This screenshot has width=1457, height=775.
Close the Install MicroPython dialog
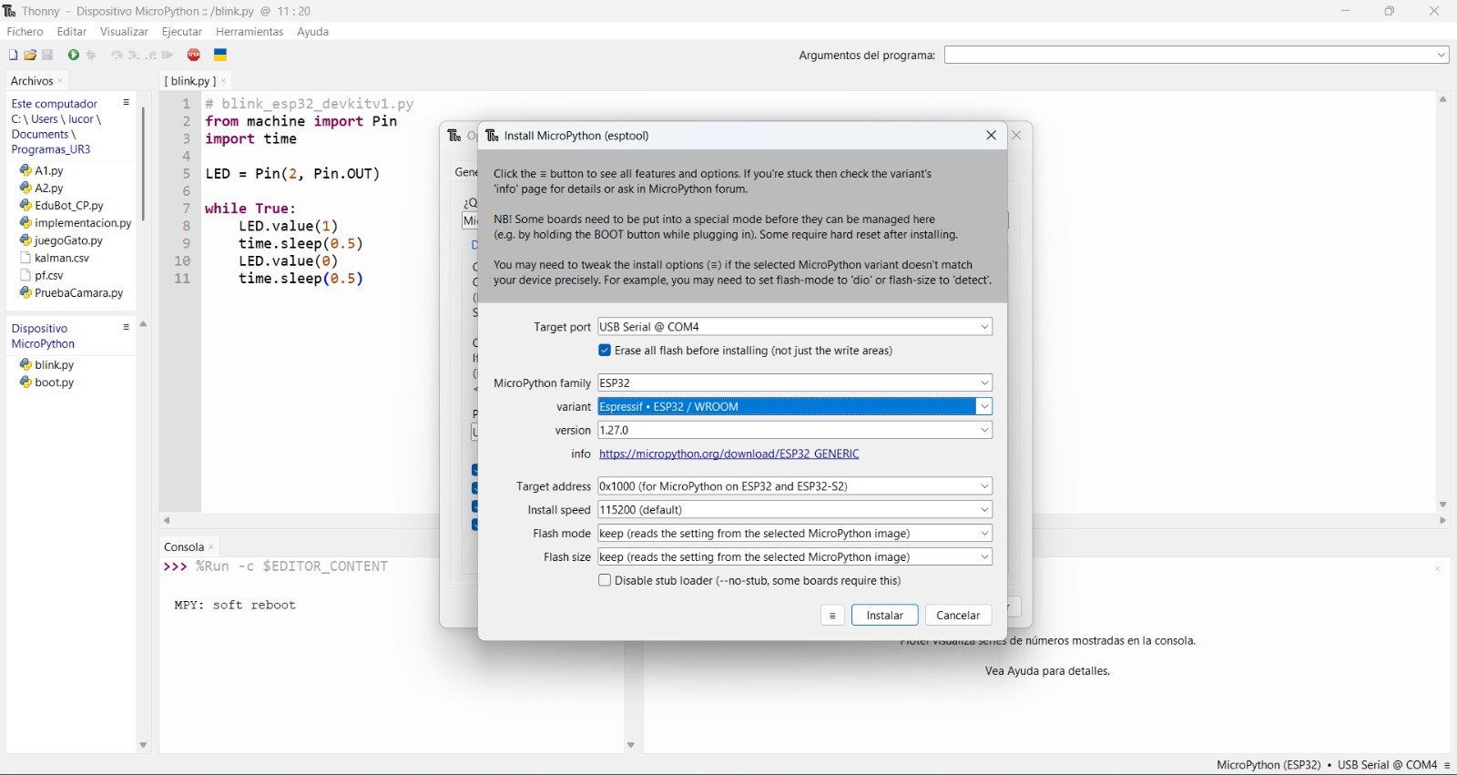point(992,135)
